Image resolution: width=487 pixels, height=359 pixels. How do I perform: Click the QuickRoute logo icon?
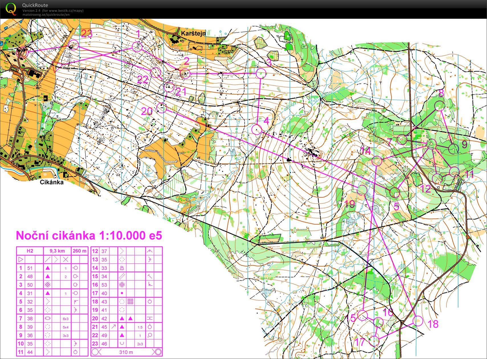pos(11,9)
